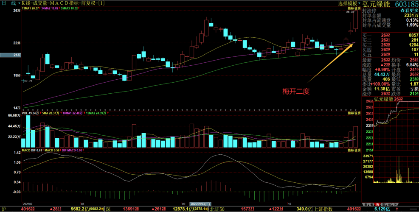Viewport: 419px width, 212px height.
Task: Click the 1860 price axis label
Action: (17, 75)
